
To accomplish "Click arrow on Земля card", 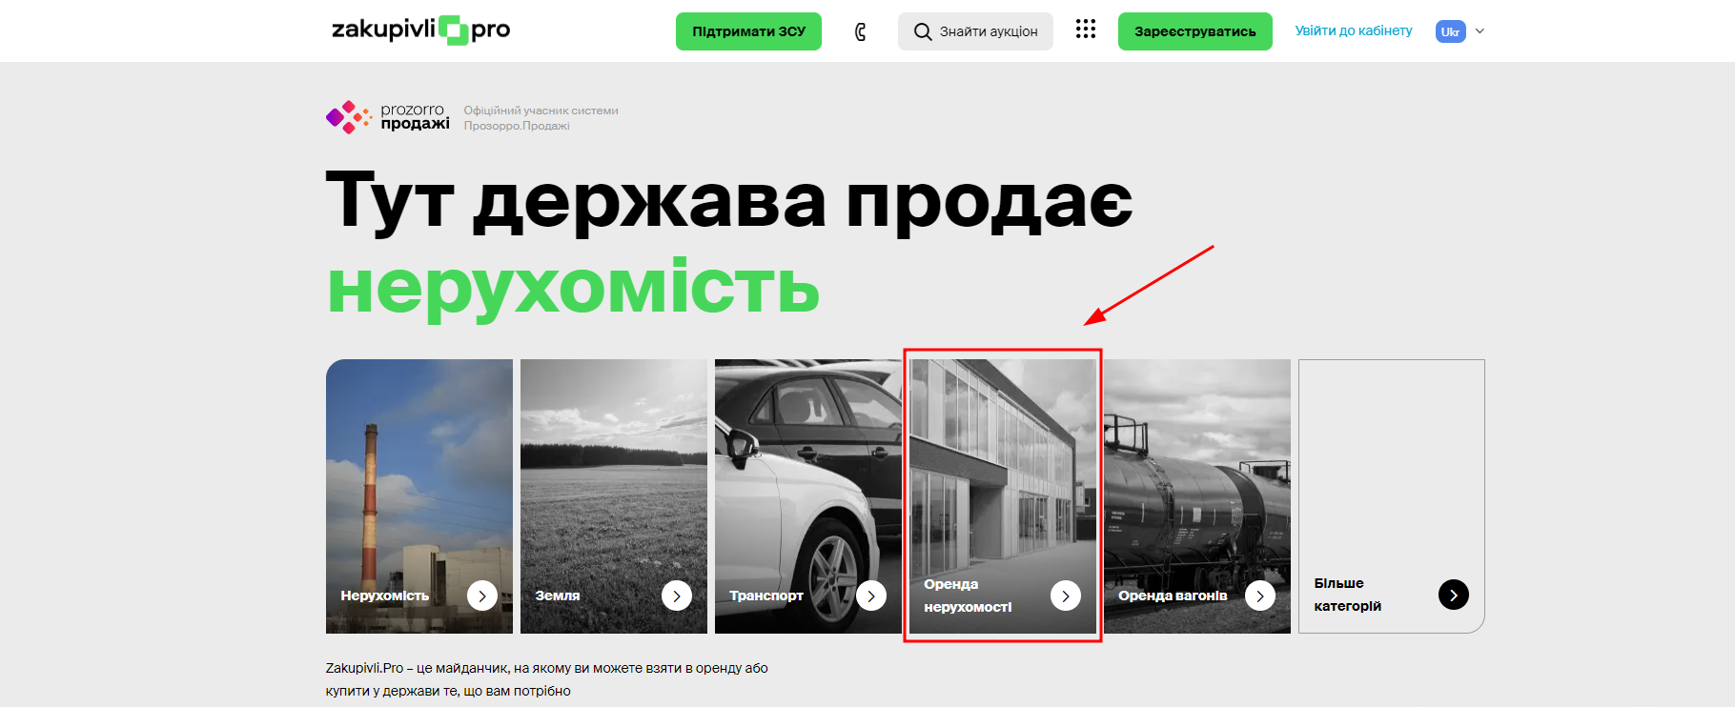I will [x=677, y=596].
